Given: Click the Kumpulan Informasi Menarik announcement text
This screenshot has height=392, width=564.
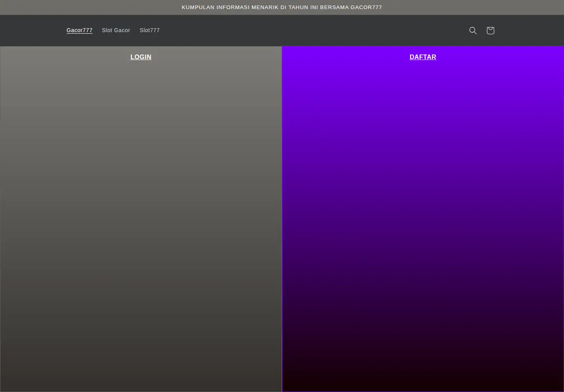Looking at the screenshot, I should (x=282, y=7).
